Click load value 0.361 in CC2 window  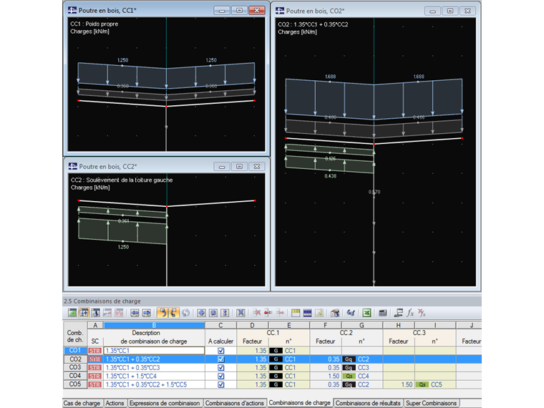point(124,221)
